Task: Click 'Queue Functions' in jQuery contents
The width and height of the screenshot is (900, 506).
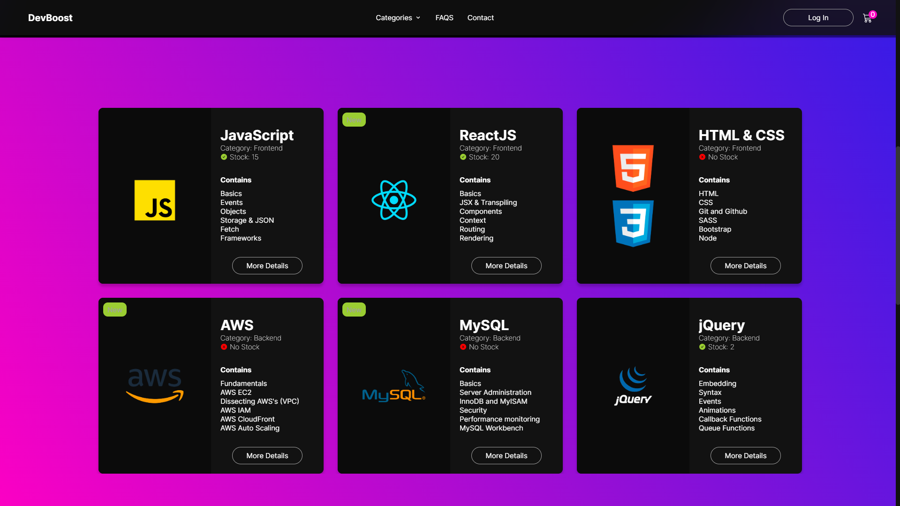Action: pos(726,428)
